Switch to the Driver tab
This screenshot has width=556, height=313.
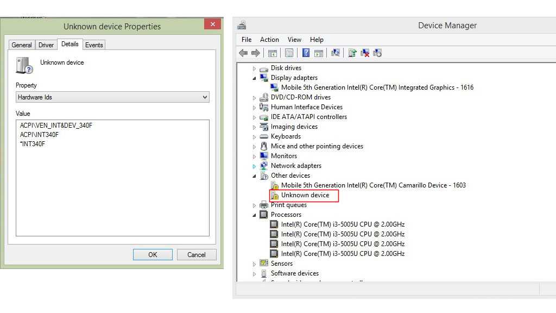(46, 45)
